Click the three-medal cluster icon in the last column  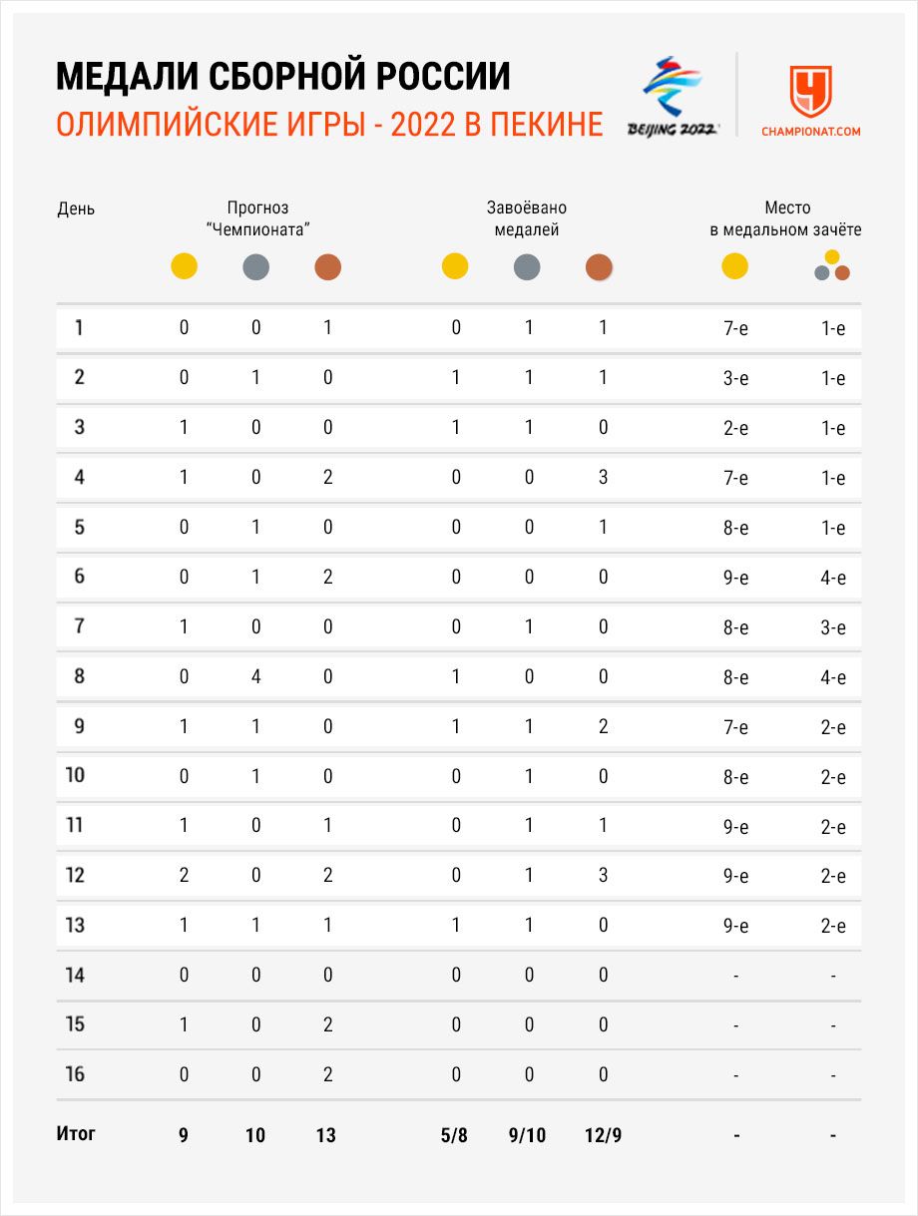pyautogui.click(x=832, y=266)
